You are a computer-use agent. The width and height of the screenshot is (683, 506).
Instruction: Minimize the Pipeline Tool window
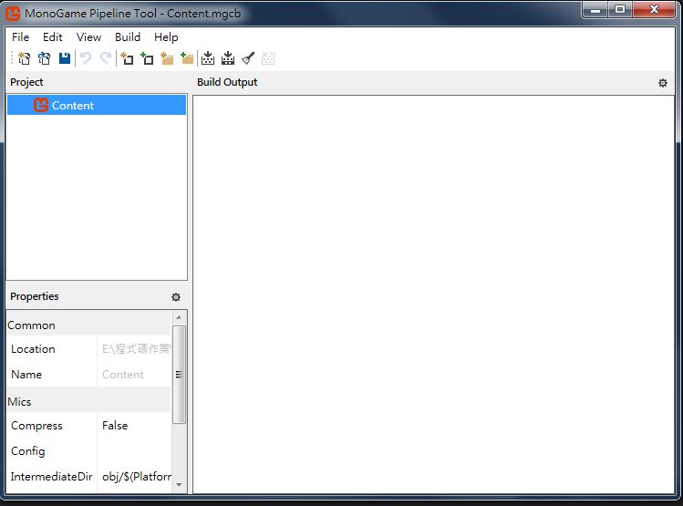[595, 10]
